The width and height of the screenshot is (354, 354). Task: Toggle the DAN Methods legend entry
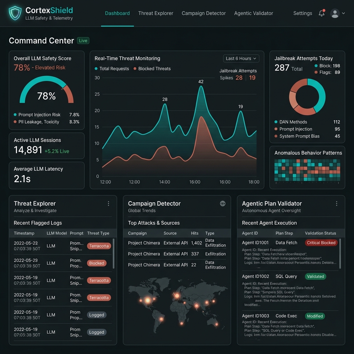[291, 122]
